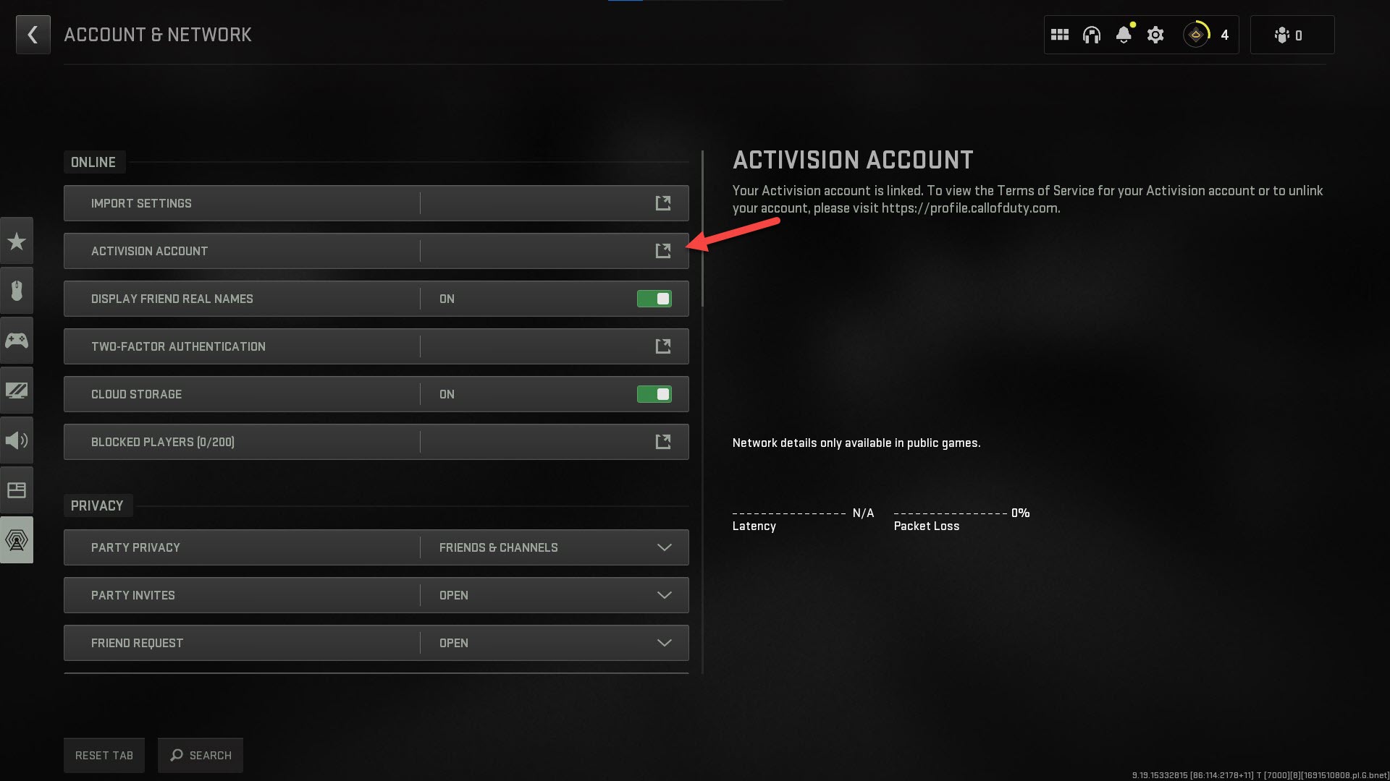Image resolution: width=1390 pixels, height=781 pixels.
Task: Select Two-Factor Authentication row label
Action: (178, 346)
